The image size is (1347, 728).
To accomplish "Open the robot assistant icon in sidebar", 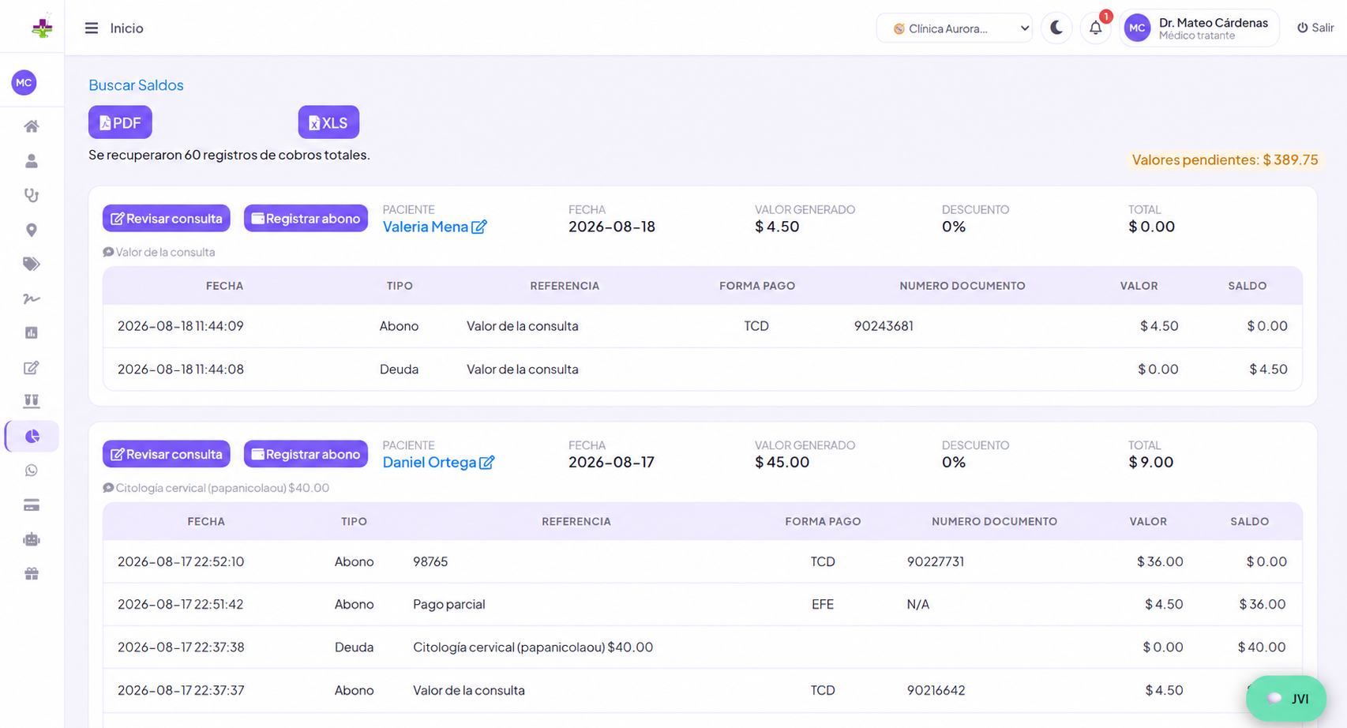I will [x=32, y=539].
